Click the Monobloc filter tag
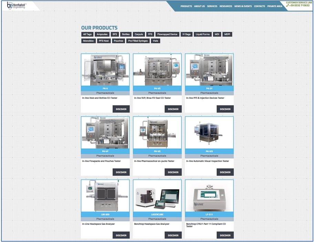The height and width of the screenshot is (242, 314). [x=88, y=41]
